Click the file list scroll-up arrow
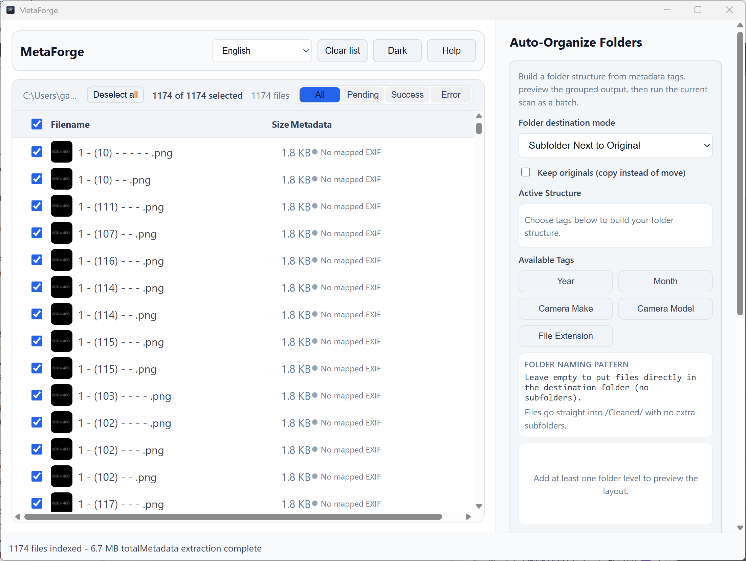Viewport: 746px width, 561px height. (x=479, y=116)
